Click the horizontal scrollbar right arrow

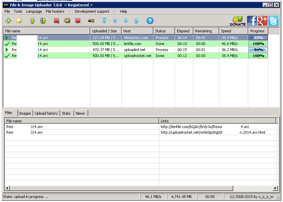[x=275, y=188]
